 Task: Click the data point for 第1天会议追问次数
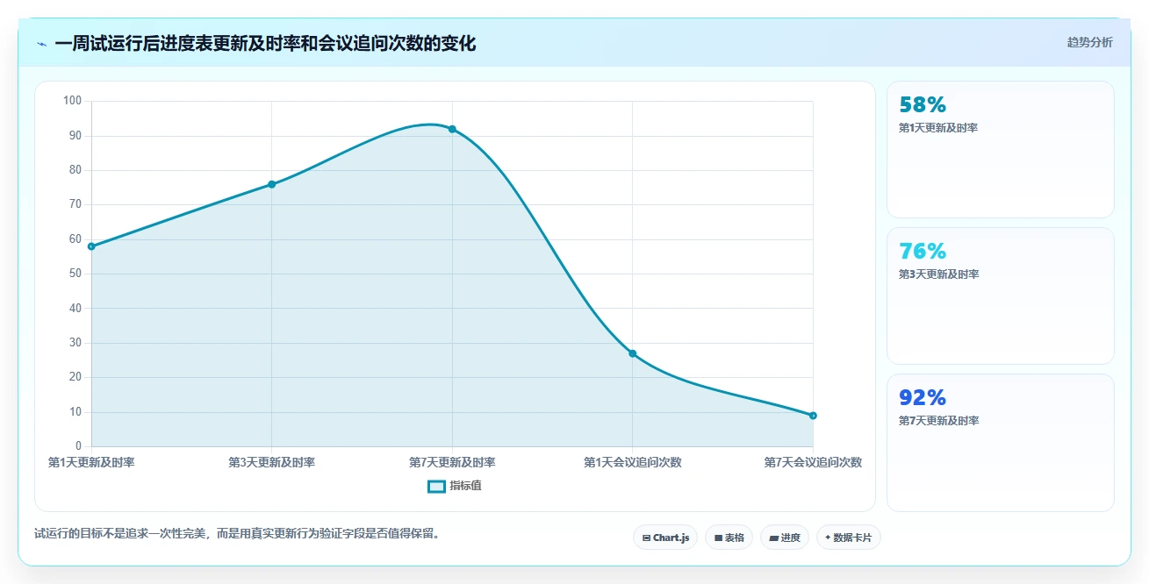coord(633,353)
